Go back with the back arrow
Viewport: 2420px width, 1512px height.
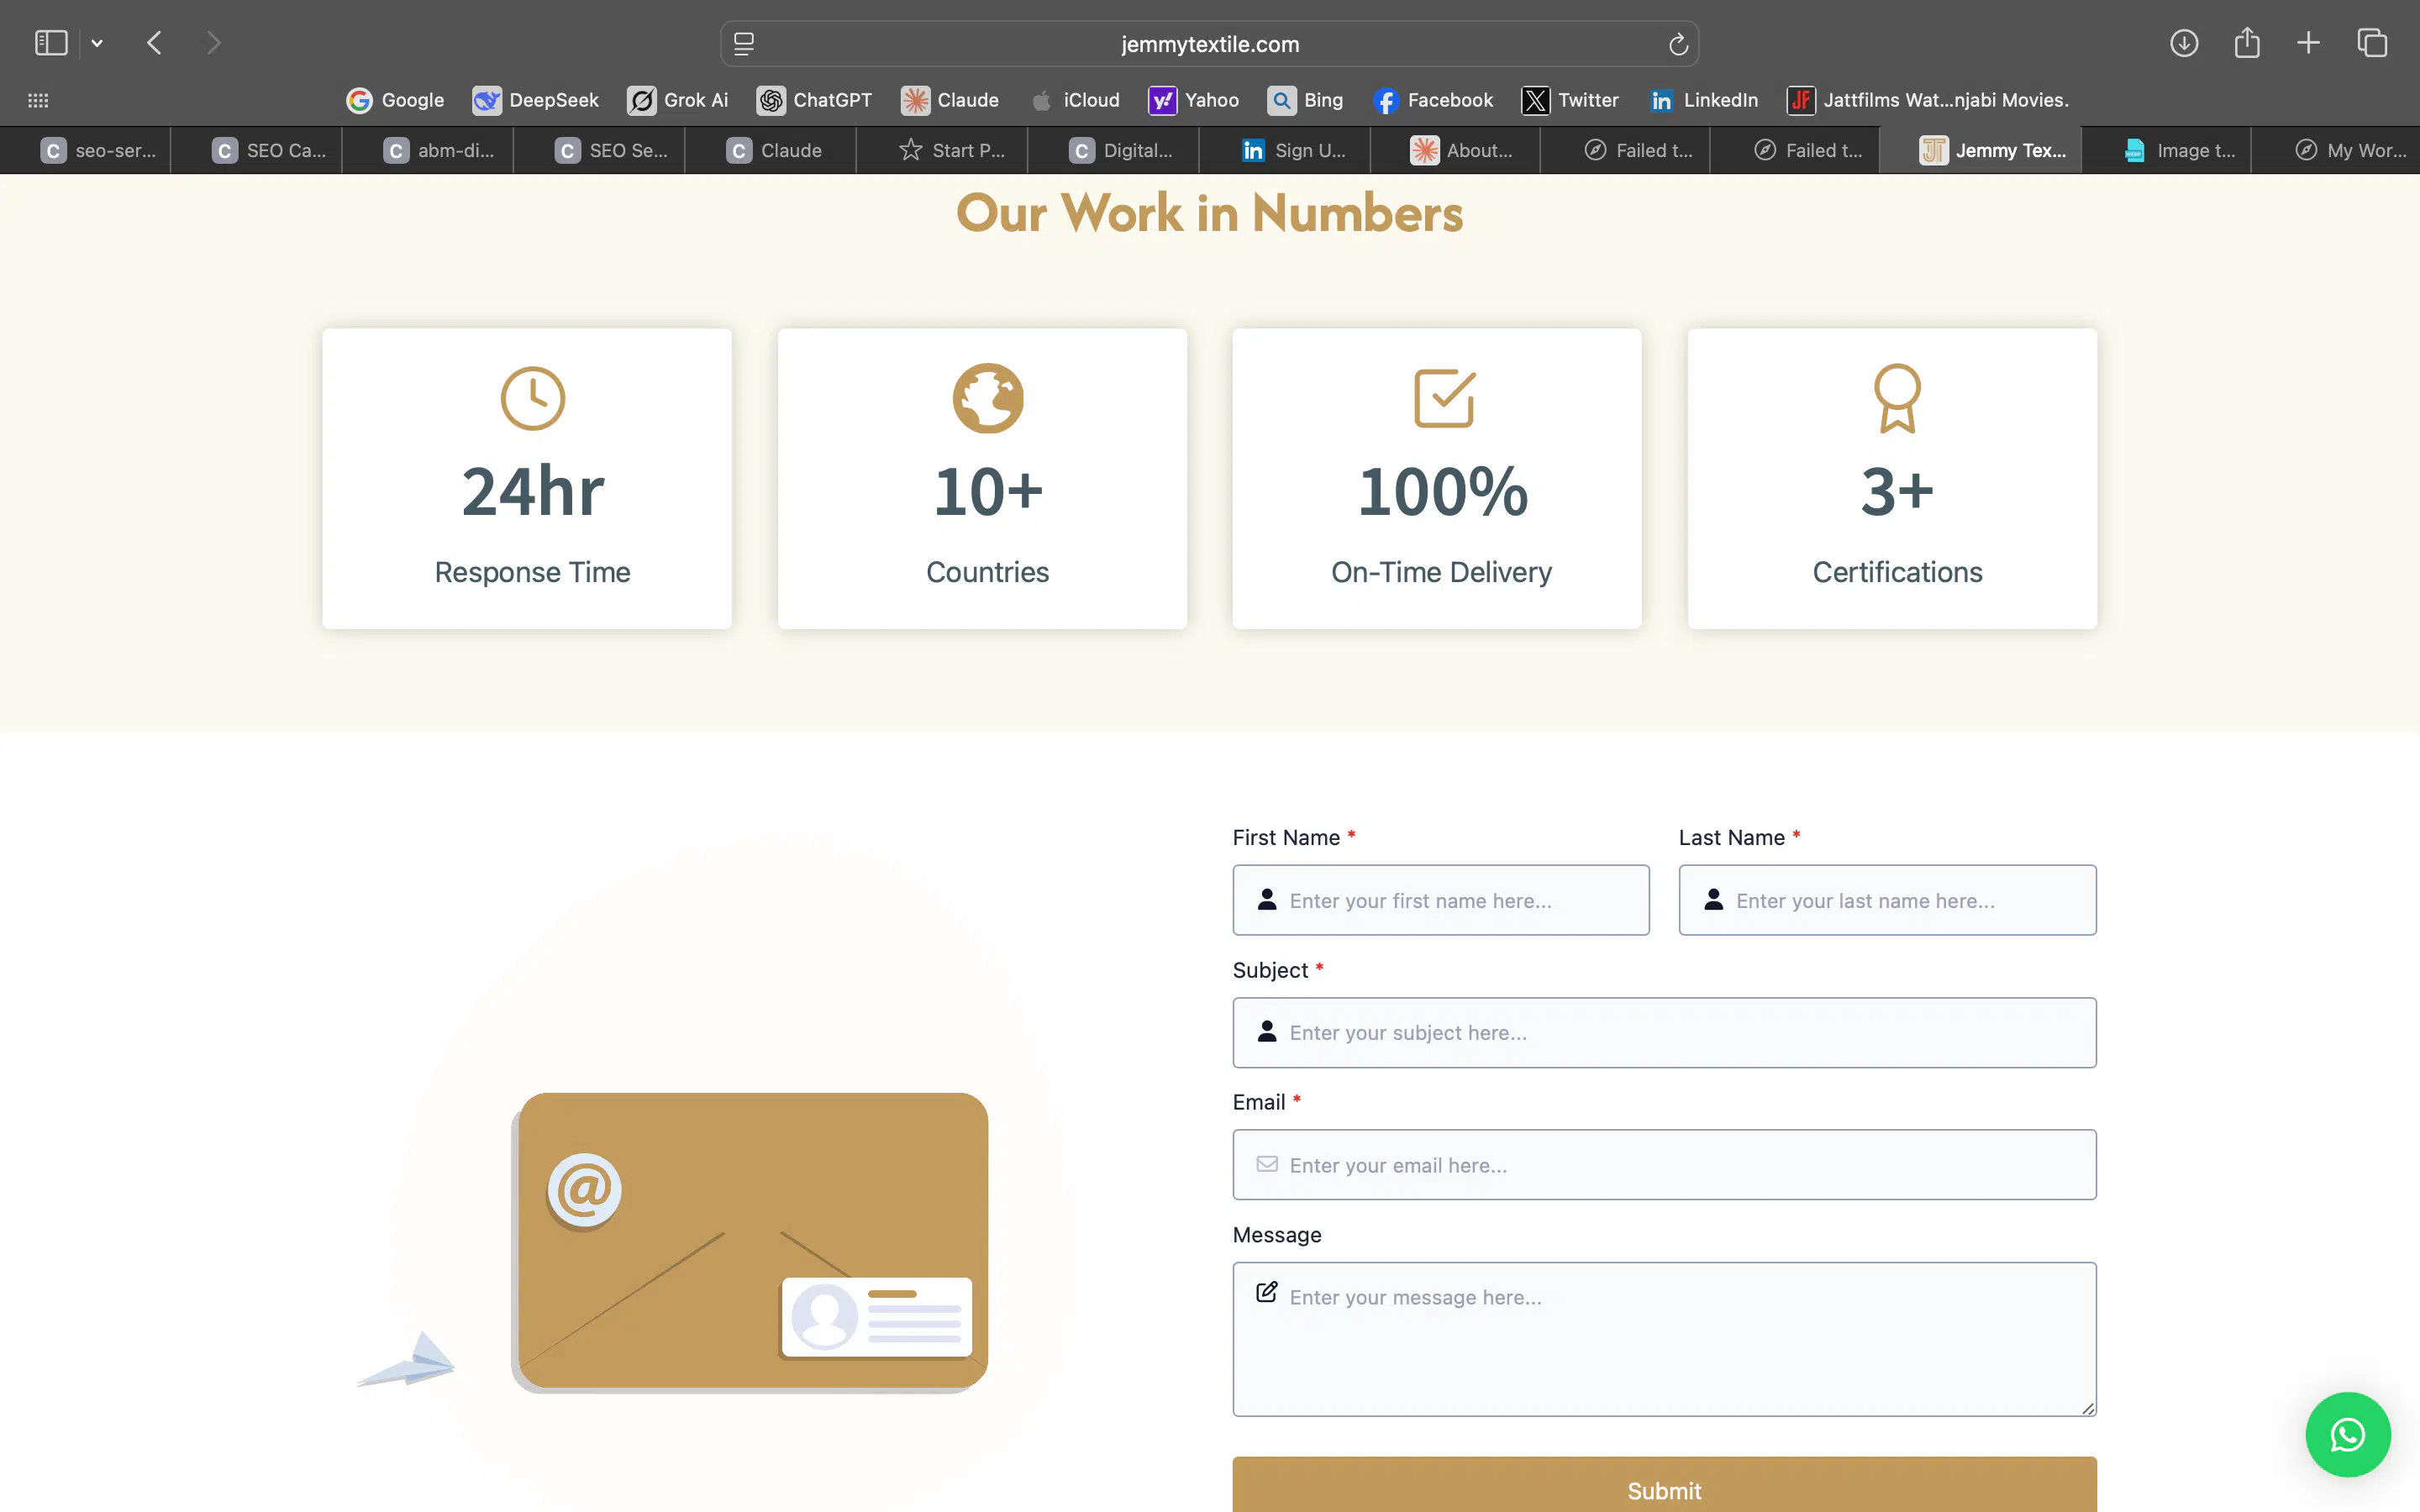154,43
